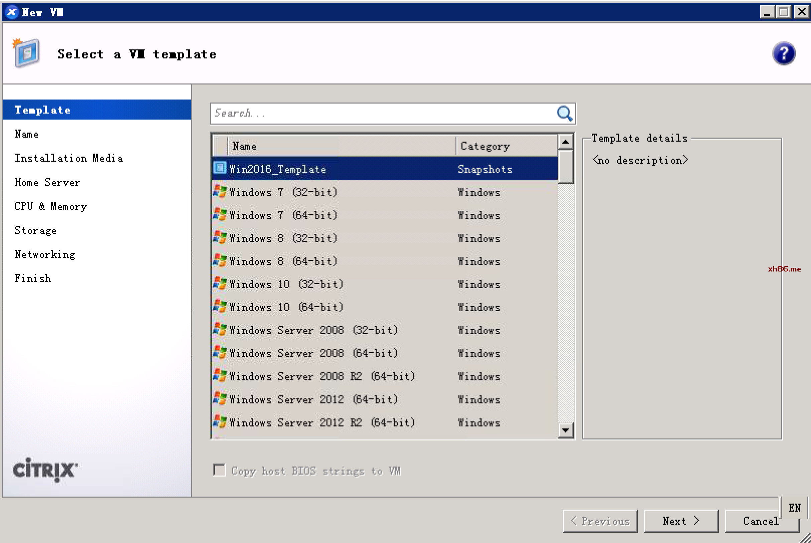Enable Copy host BIOS strings to VM
This screenshot has height=543, width=811.
[x=220, y=470]
